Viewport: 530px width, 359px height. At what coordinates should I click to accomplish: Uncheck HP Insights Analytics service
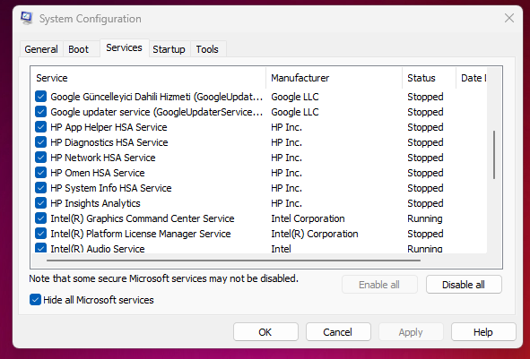41,203
